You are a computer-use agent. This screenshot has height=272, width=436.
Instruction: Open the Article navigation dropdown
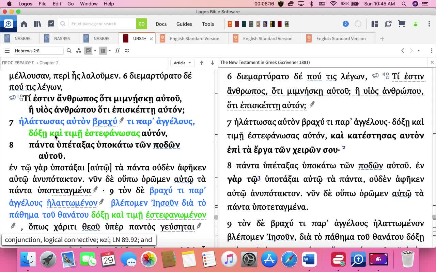pyautogui.click(x=182, y=63)
